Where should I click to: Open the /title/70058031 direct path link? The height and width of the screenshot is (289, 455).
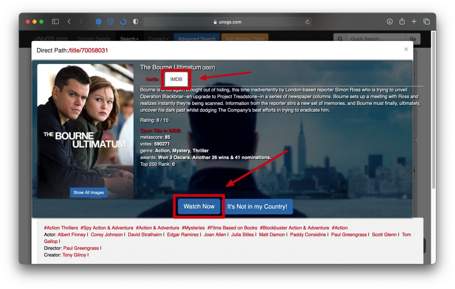tap(88, 50)
